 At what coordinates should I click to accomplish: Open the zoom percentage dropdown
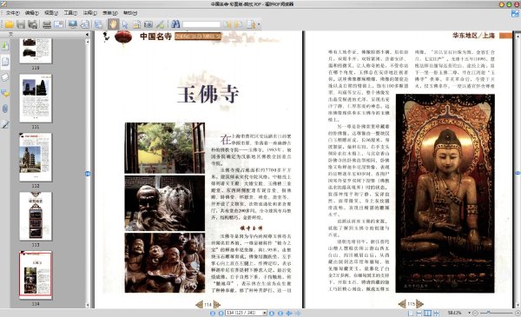(x=470, y=313)
